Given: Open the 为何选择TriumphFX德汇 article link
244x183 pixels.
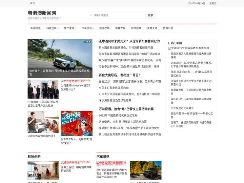Looking at the screenshot, I should click(76, 87).
